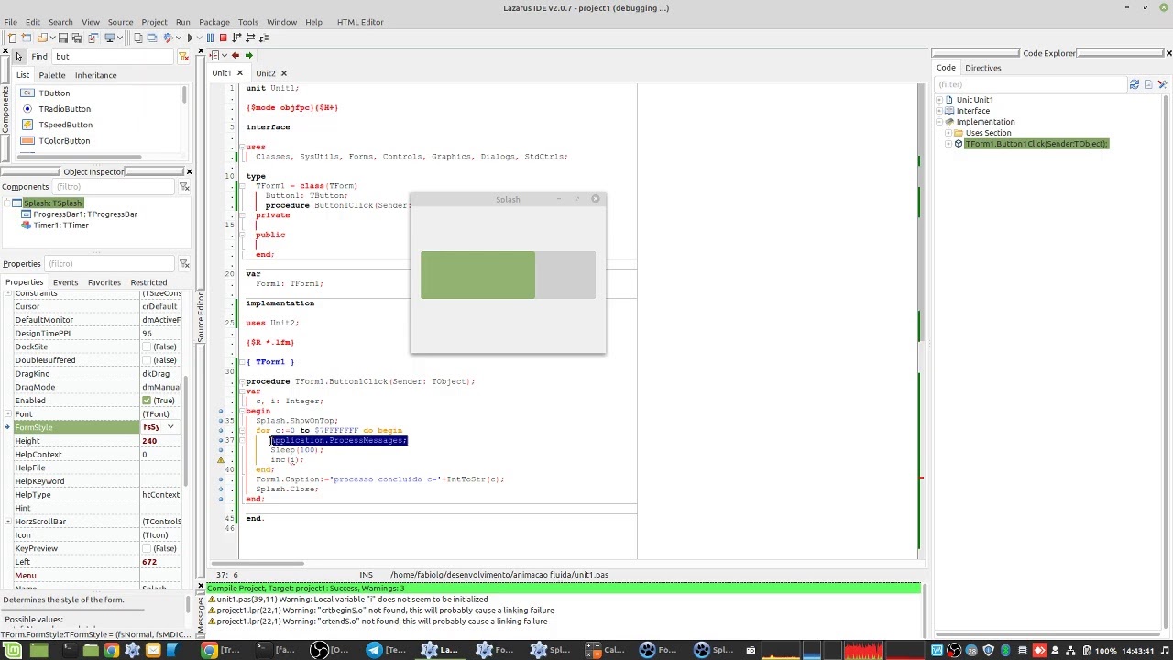Click the Step Into toolbar icon
1173x660 pixels.
236,38
